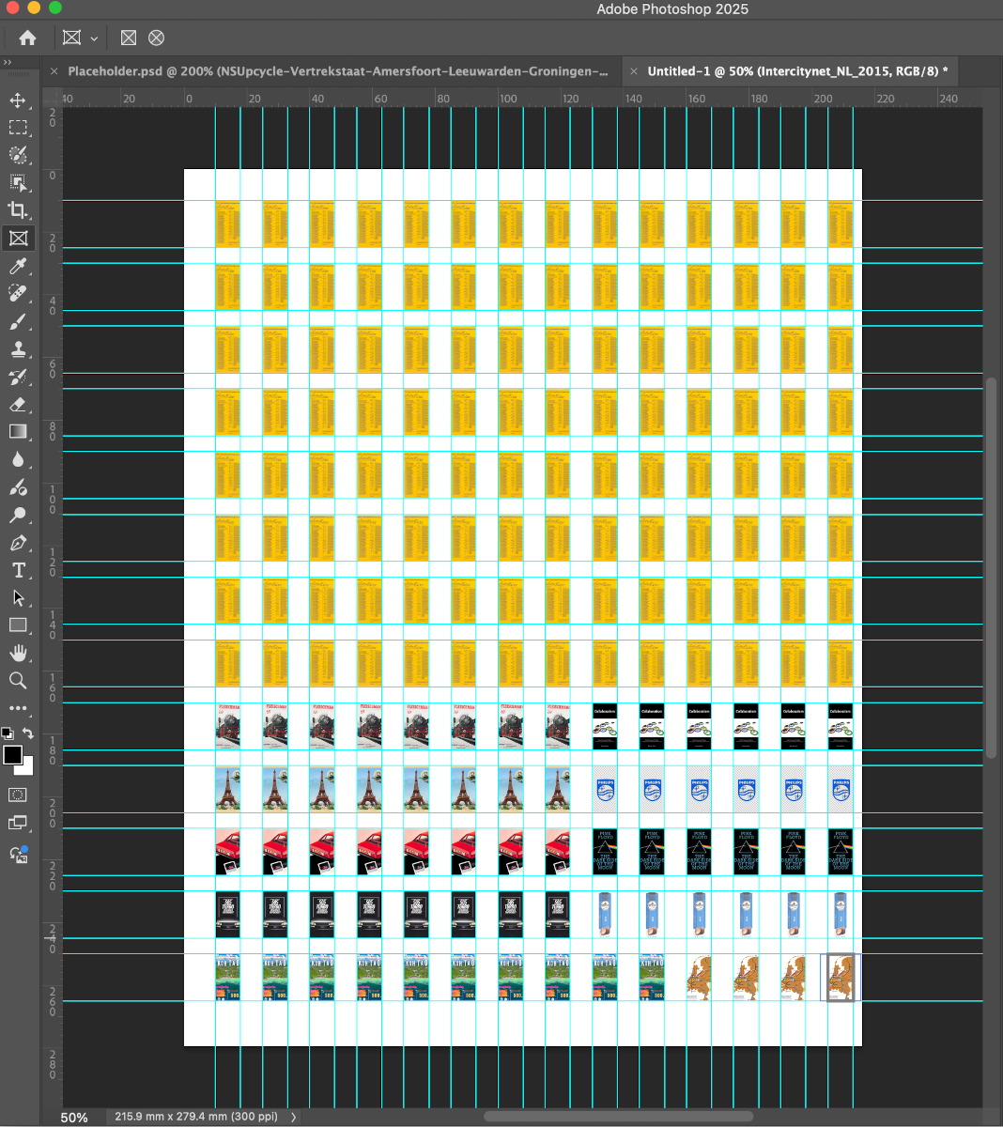The height and width of the screenshot is (1127, 1003).
Task: Open the Edit Toolbar three-dots menu
Action: click(18, 709)
